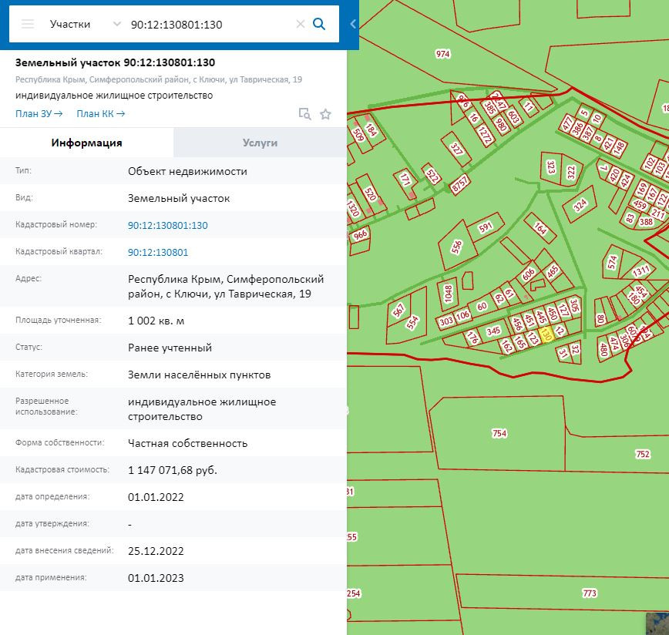This screenshot has height=635, width=669.
Task: Select parcel 752 on the map
Action: 643,454
